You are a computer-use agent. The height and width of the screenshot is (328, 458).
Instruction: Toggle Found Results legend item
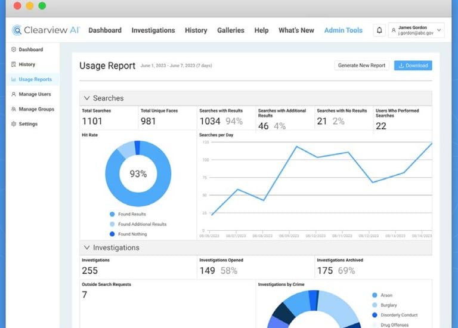pos(128,214)
